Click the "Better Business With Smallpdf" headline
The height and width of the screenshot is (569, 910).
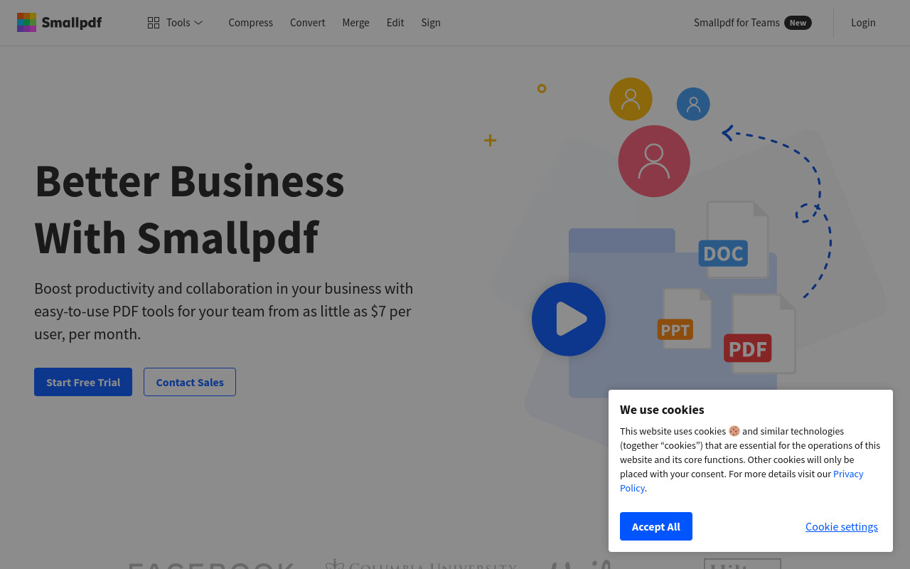190,208
